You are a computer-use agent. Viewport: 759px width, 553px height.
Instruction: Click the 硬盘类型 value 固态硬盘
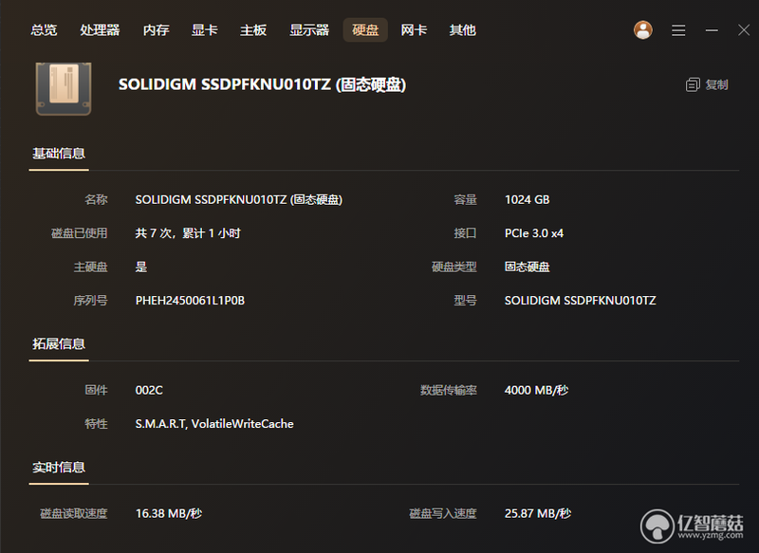pyautogui.click(x=528, y=267)
